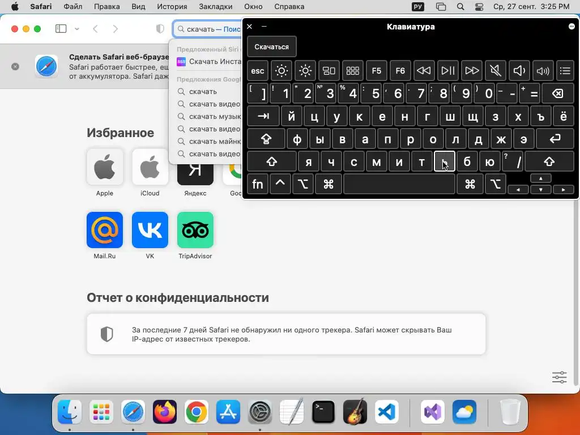Click Safari address bar with 'скачать'
580x435 pixels.
click(x=207, y=29)
